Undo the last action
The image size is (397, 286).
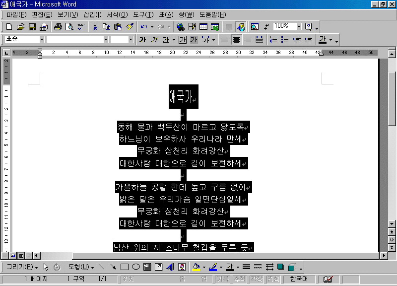coord(144,27)
